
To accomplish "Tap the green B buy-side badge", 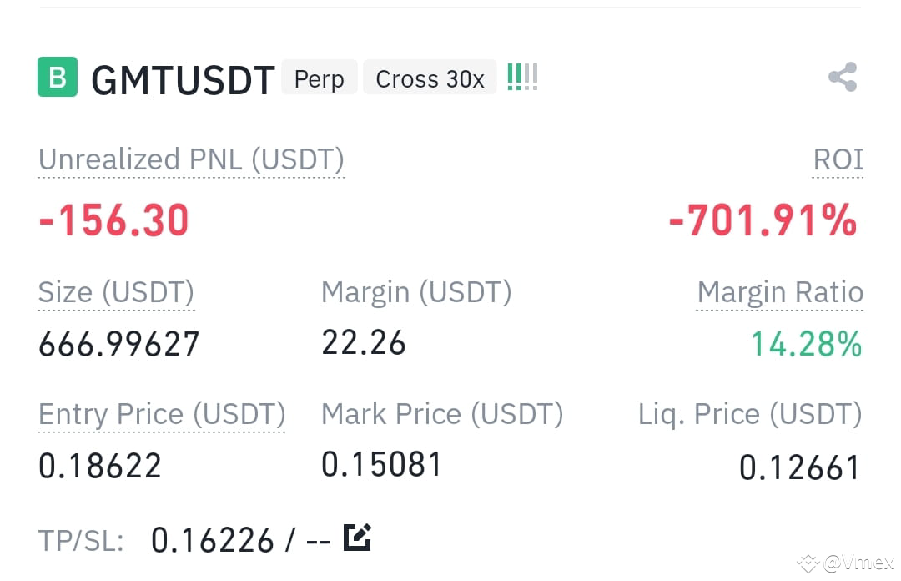I will pos(58,77).
